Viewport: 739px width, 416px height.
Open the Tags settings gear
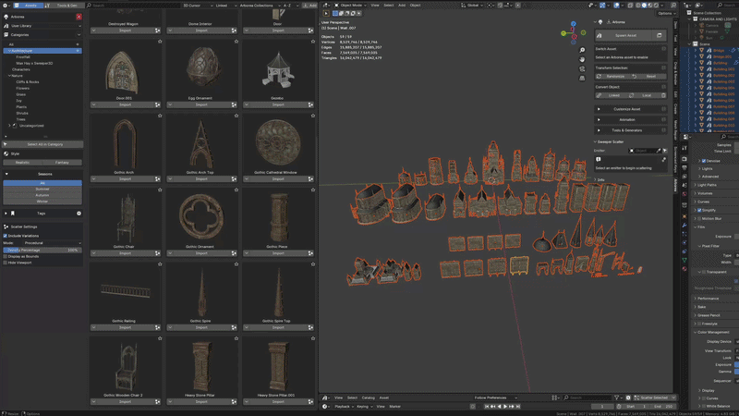click(x=79, y=214)
